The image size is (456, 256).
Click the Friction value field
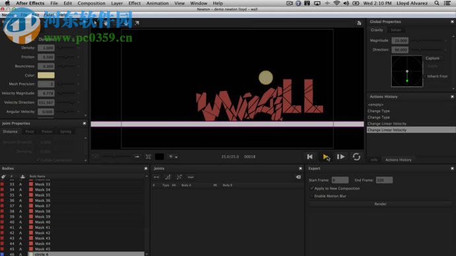point(46,57)
